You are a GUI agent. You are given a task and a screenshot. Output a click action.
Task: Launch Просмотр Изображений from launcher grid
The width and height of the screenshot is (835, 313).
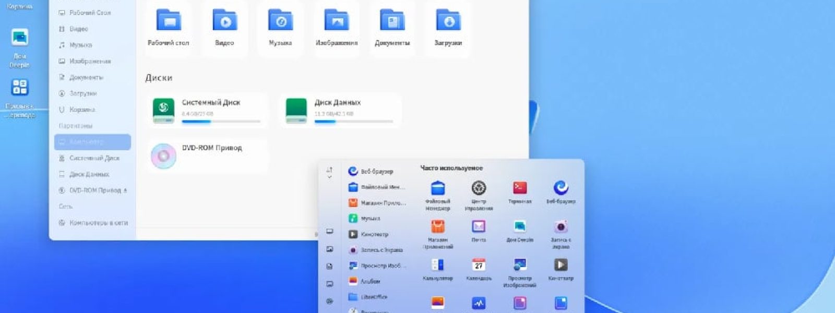tap(520, 272)
